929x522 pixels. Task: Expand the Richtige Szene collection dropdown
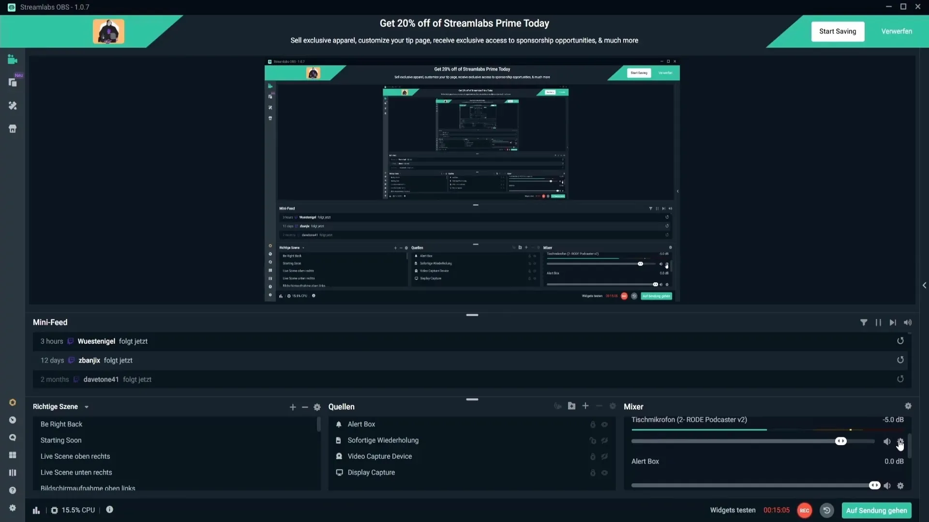pyautogui.click(x=87, y=407)
